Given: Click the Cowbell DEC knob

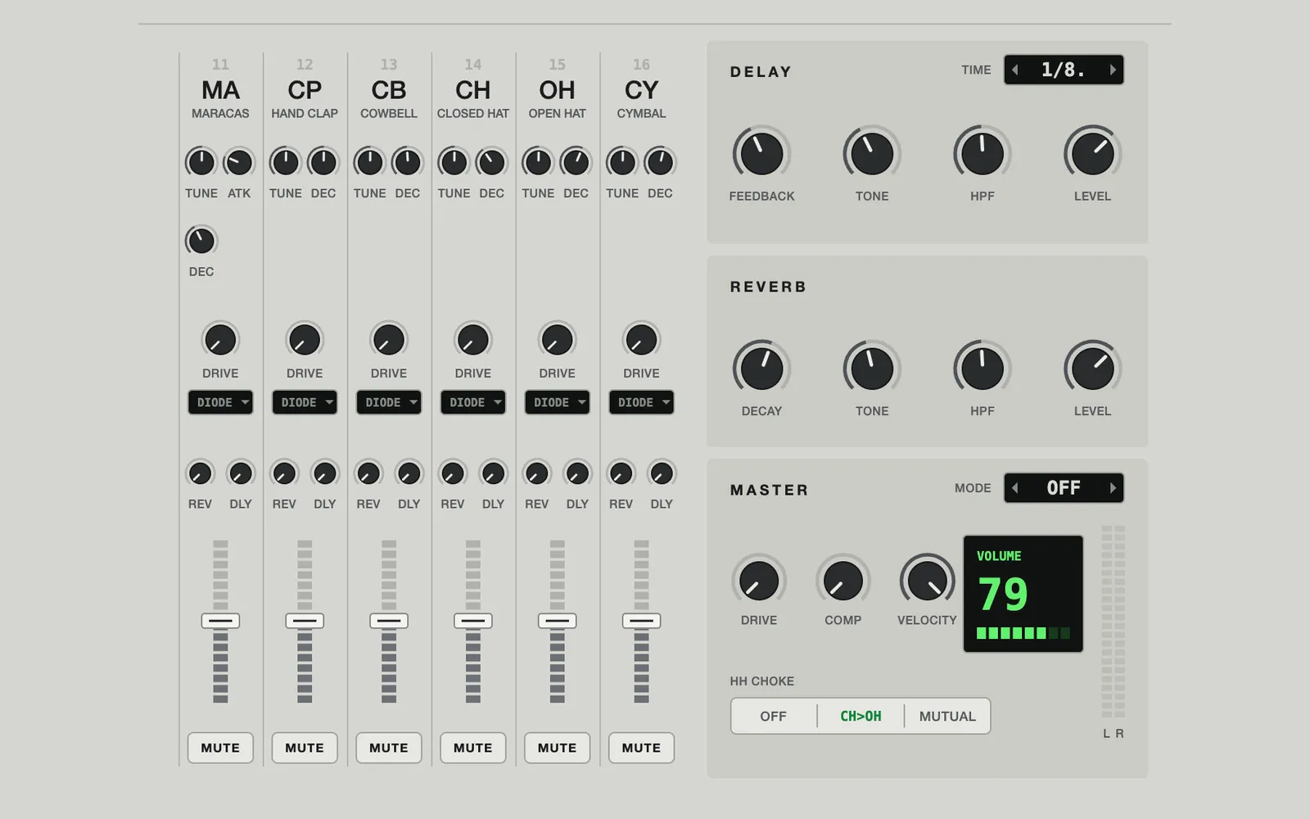Looking at the screenshot, I should [x=408, y=162].
